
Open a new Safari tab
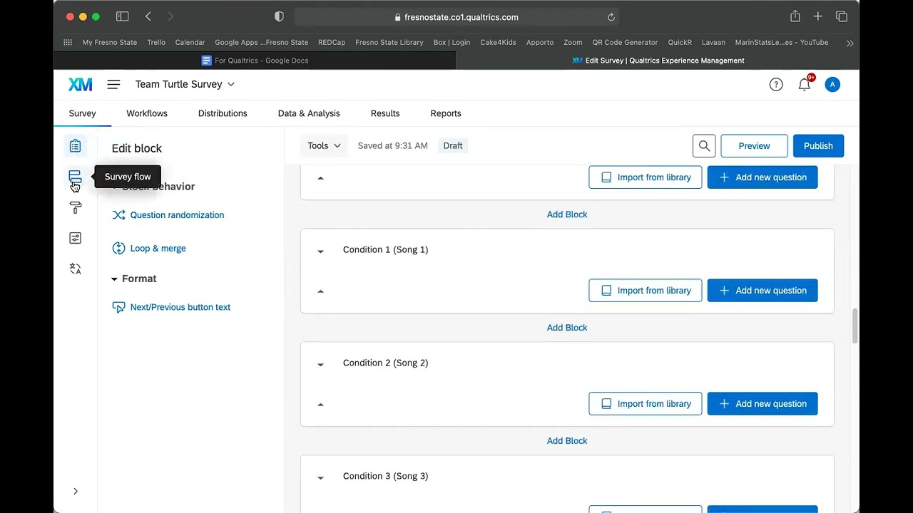pos(818,16)
